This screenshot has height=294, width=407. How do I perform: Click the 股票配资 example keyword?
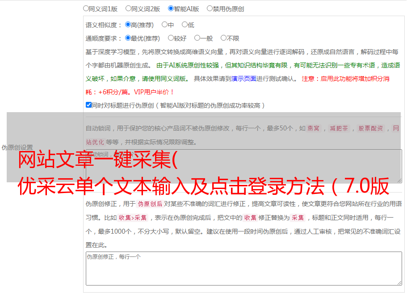[371, 128]
